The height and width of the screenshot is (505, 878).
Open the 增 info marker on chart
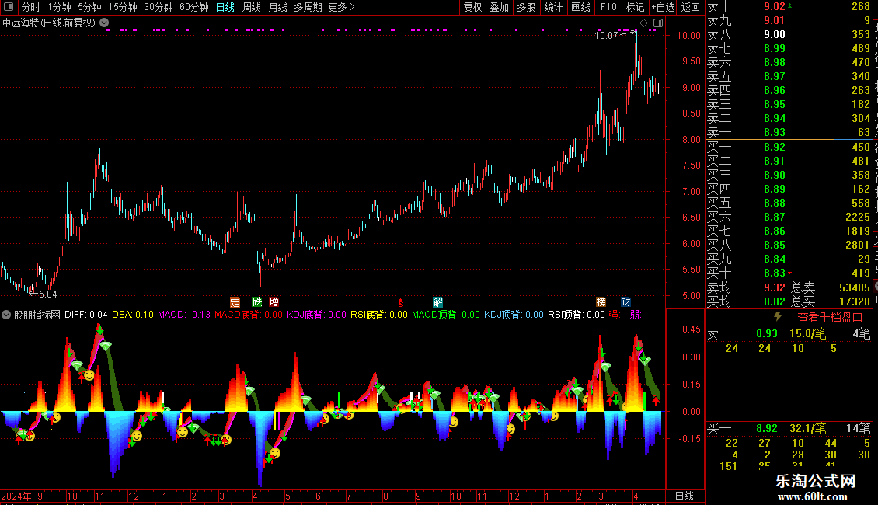(274, 301)
